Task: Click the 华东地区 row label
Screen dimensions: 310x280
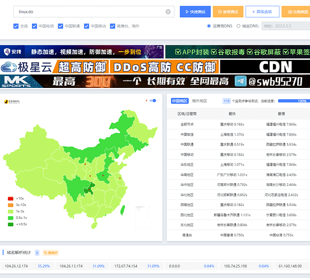Action: (187, 165)
